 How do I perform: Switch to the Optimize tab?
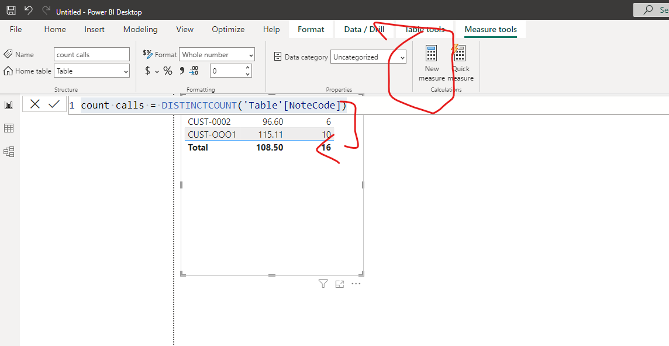click(x=228, y=29)
